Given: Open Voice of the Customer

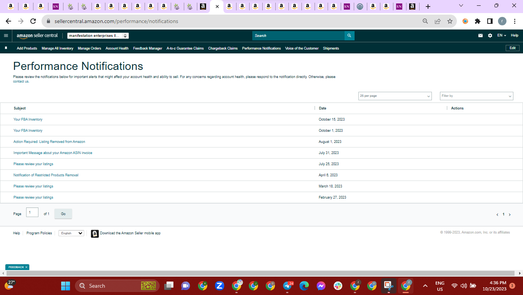Looking at the screenshot, I should coord(302,48).
